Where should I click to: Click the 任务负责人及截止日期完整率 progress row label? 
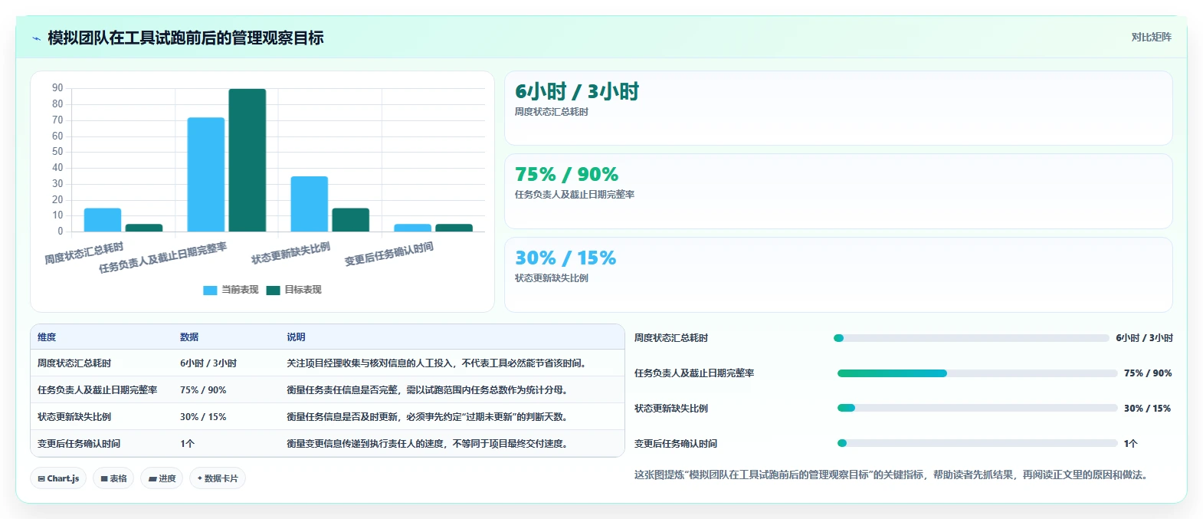pyautogui.click(x=694, y=373)
